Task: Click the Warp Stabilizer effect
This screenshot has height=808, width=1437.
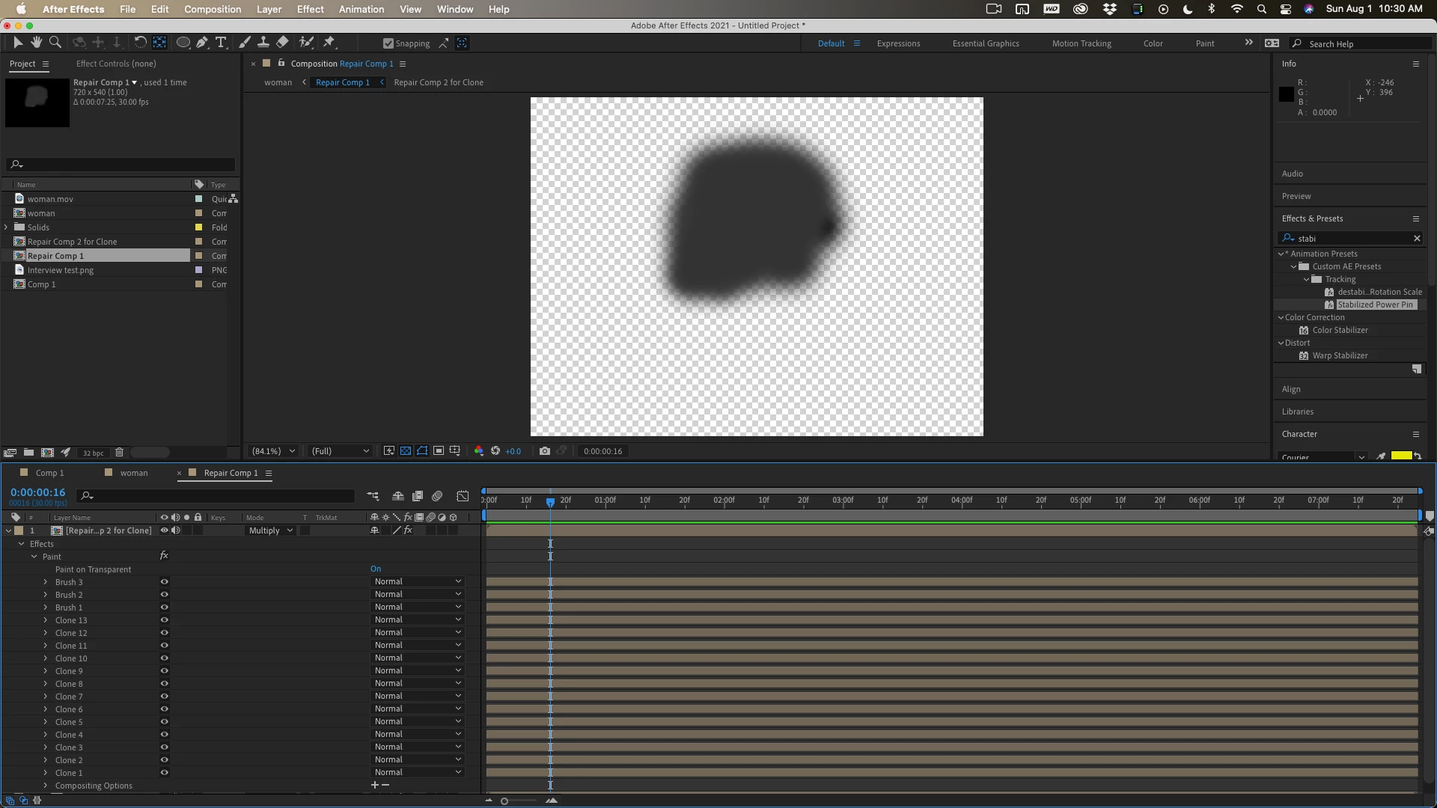Action: click(x=1340, y=355)
